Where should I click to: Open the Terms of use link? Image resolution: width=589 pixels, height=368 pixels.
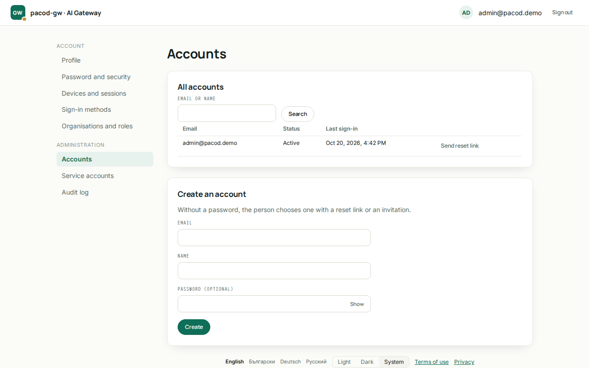coord(432,362)
